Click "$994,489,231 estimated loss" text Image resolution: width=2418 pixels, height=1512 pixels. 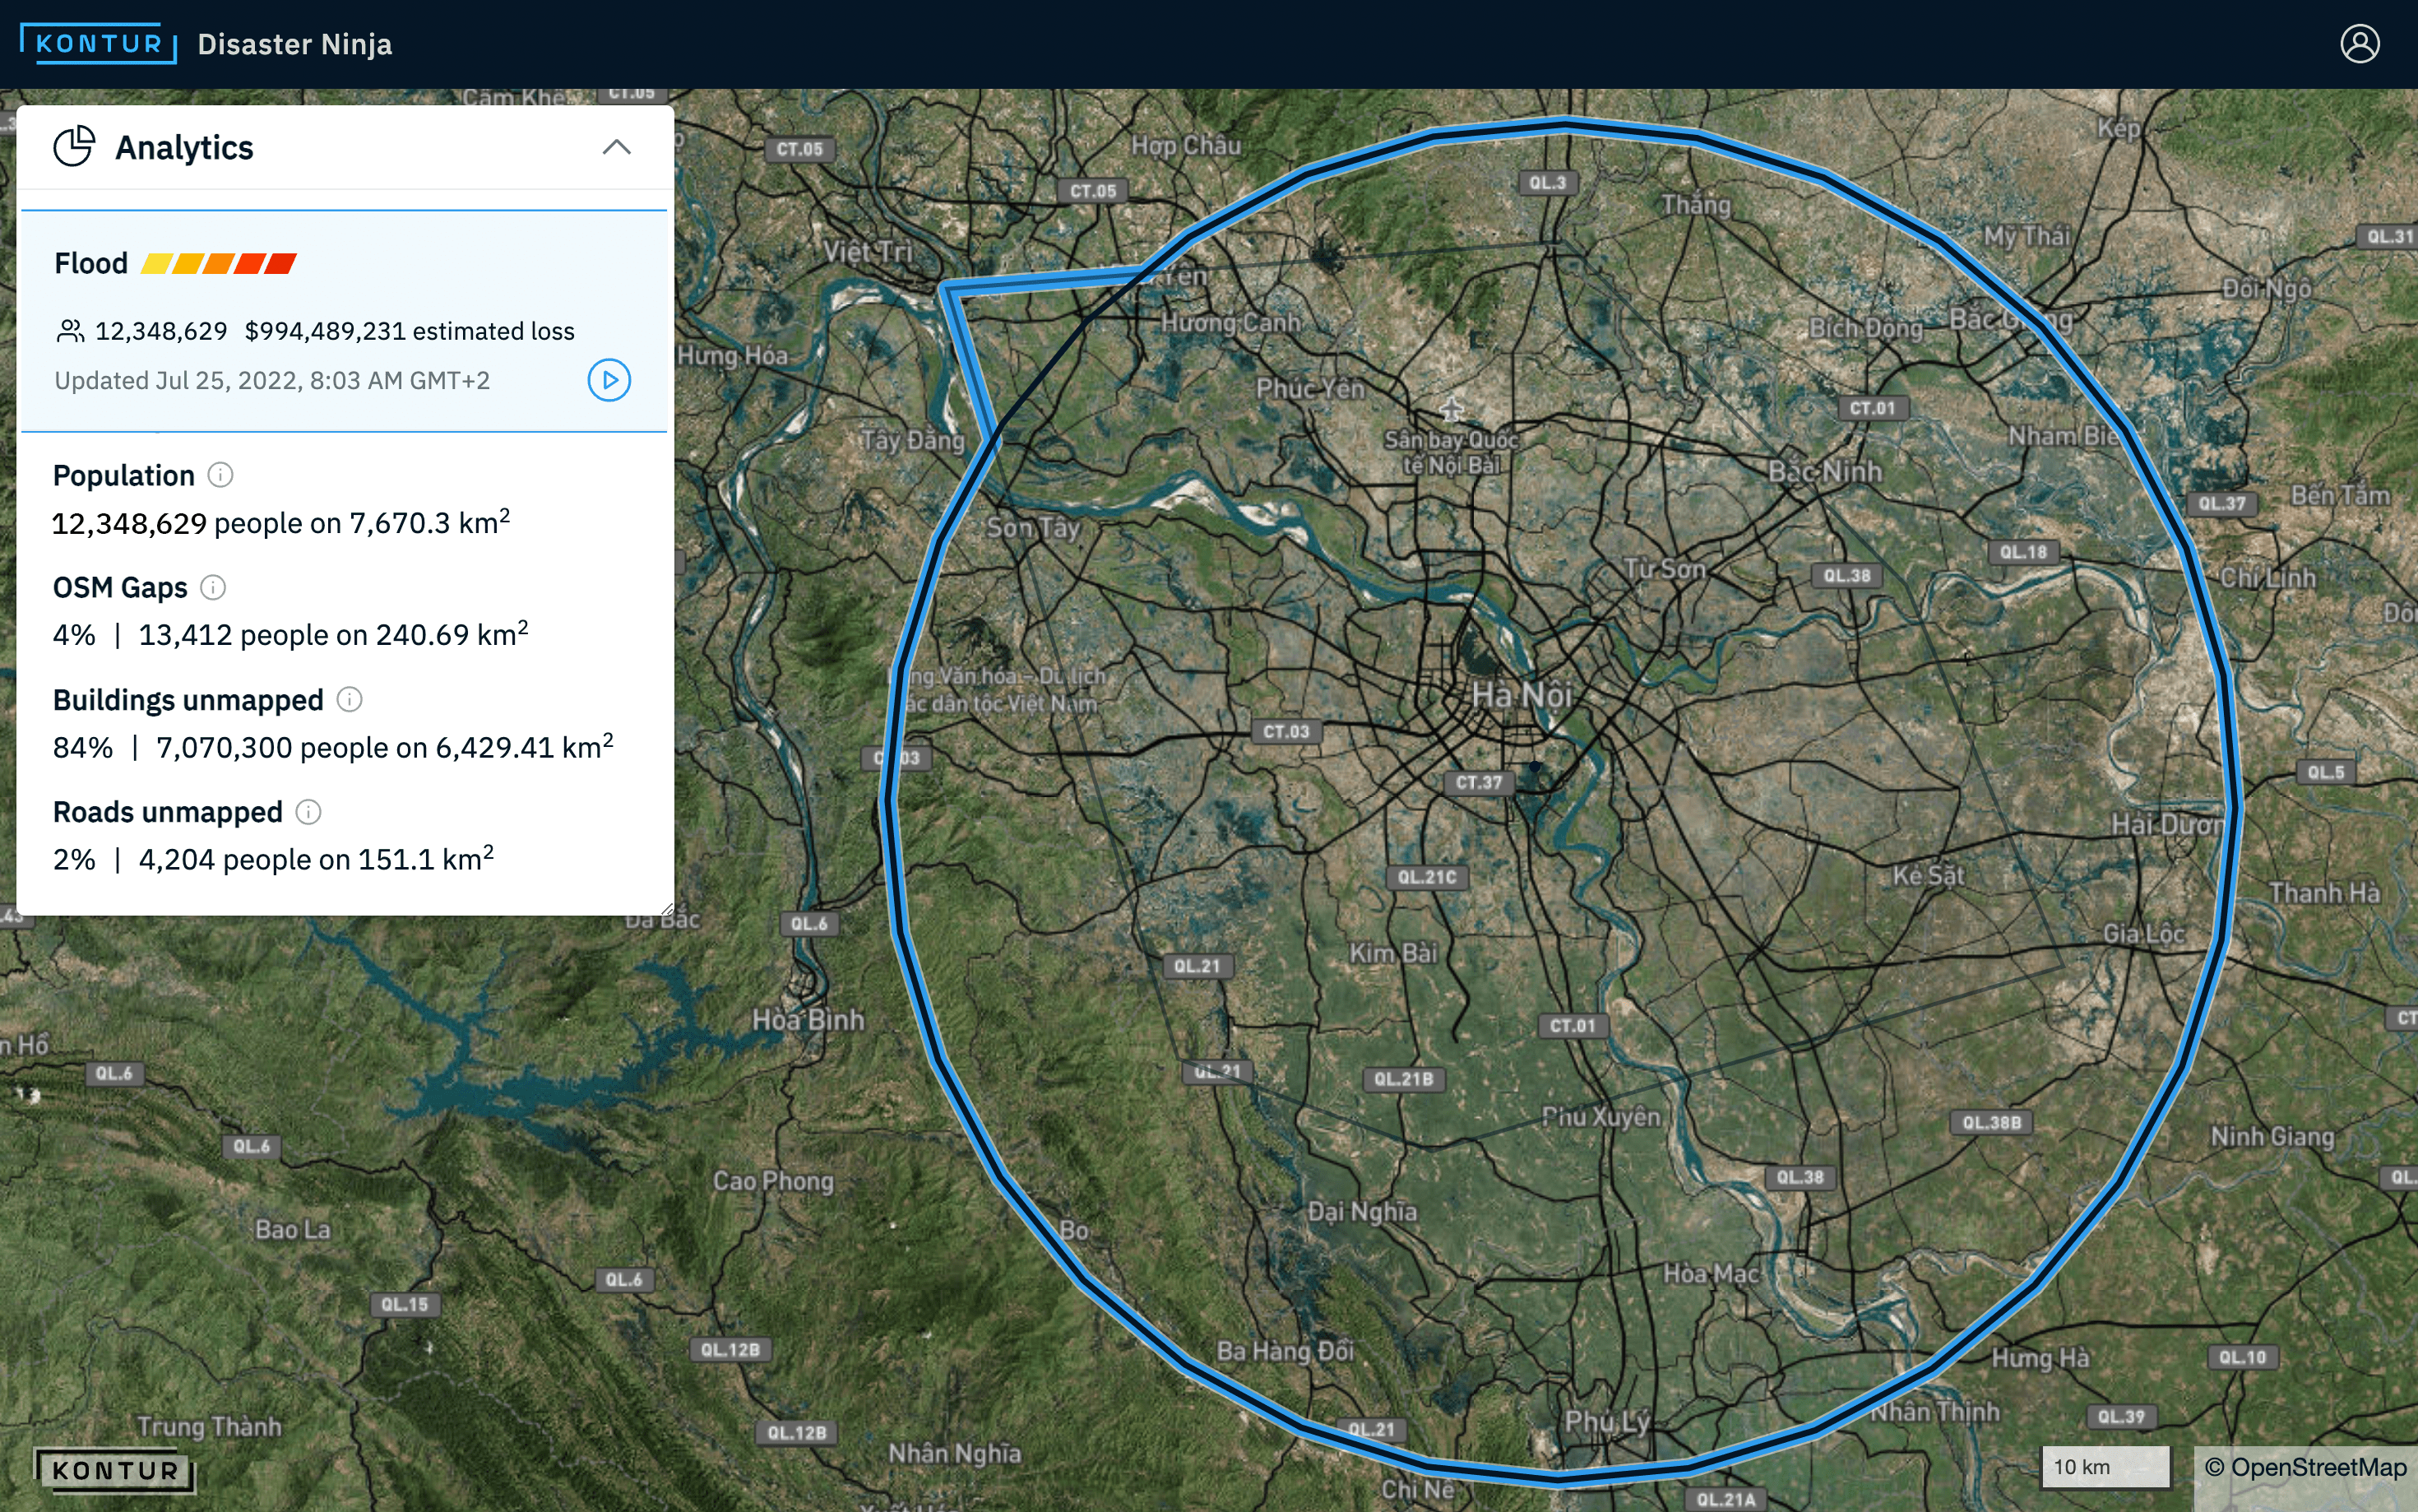[x=409, y=331]
